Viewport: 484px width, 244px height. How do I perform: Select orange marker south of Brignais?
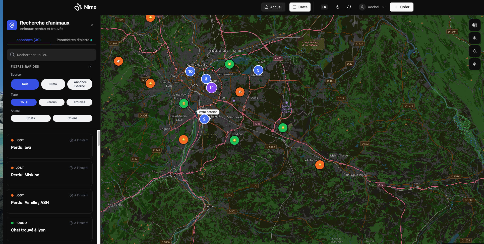[x=184, y=140]
